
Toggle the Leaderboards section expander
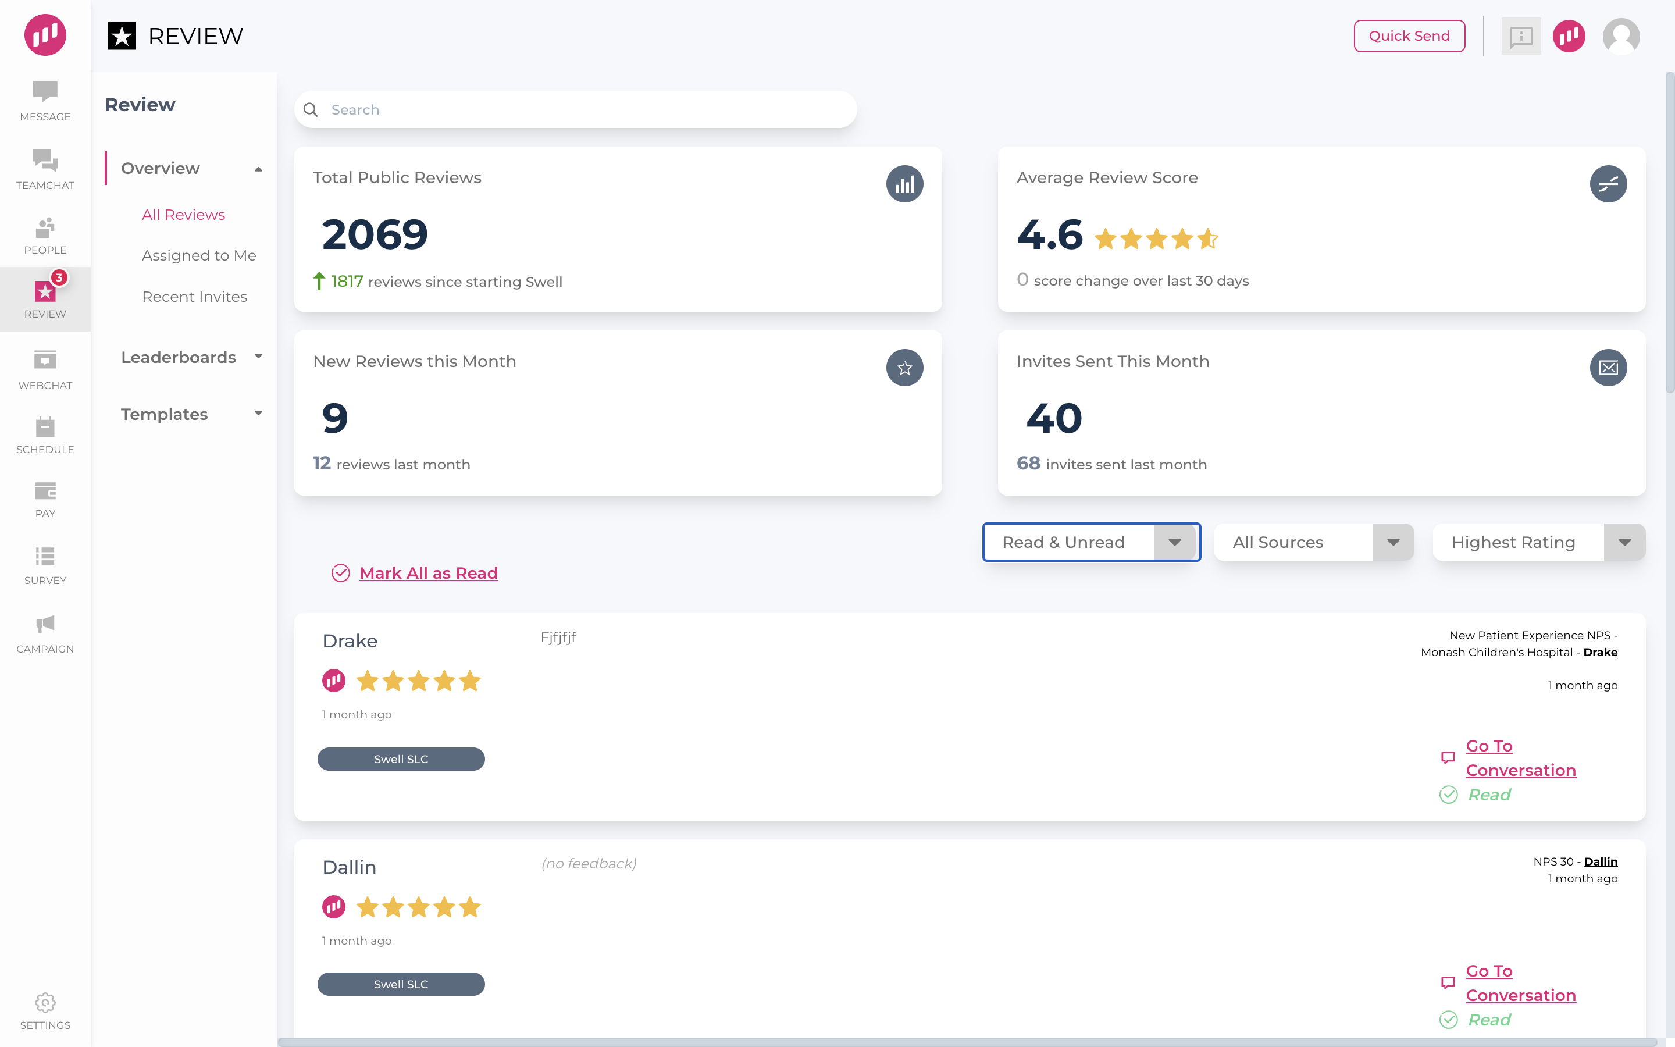(258, 355)
